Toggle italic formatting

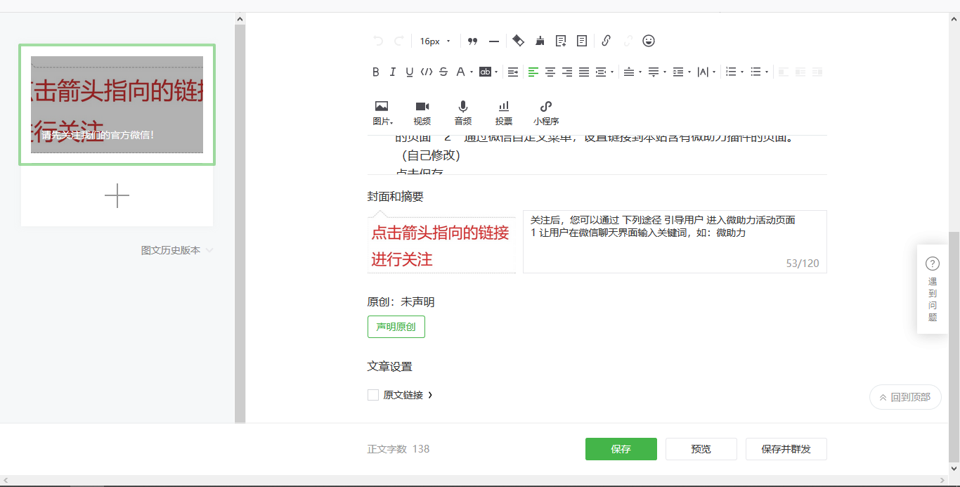392,72
